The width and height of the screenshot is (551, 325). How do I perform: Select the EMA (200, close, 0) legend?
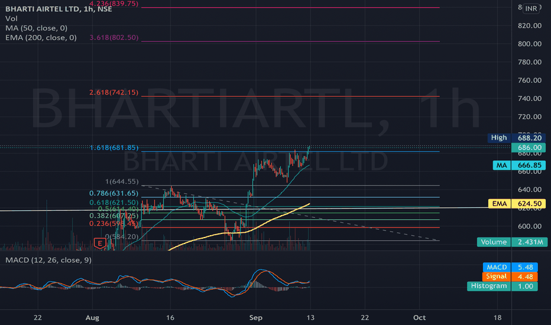pos(41,38)
